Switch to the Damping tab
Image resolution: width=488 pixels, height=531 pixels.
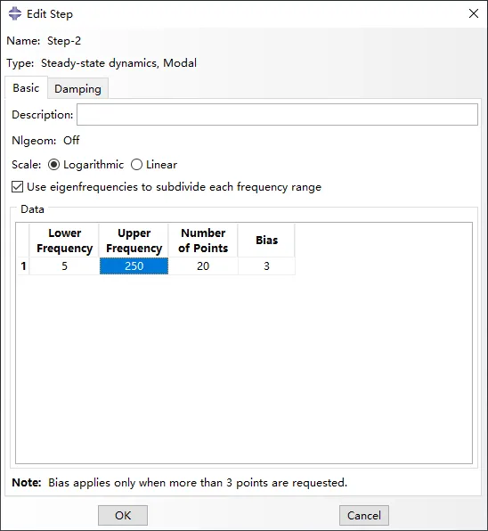(x=77, y=89)
